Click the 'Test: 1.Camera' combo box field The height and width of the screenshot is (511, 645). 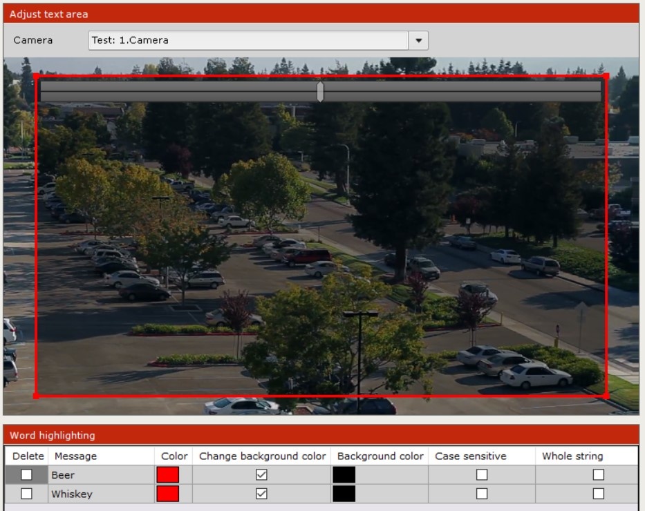click(x=249, y=41)
